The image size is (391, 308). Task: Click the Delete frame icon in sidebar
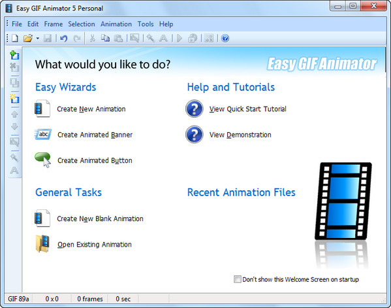coord(14,67)
